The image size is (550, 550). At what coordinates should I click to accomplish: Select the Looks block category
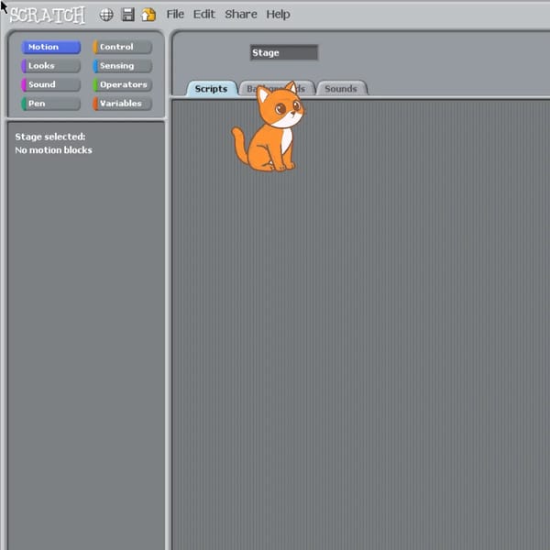tap(50, 66)
